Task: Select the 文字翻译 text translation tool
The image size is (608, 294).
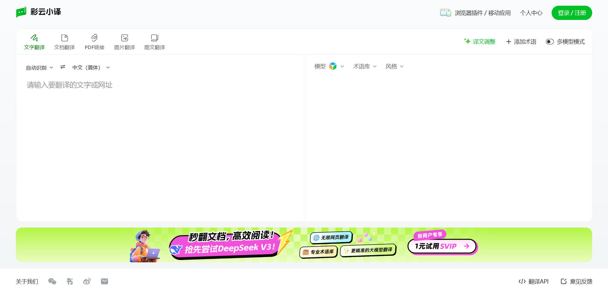Action: click(34, 41)
